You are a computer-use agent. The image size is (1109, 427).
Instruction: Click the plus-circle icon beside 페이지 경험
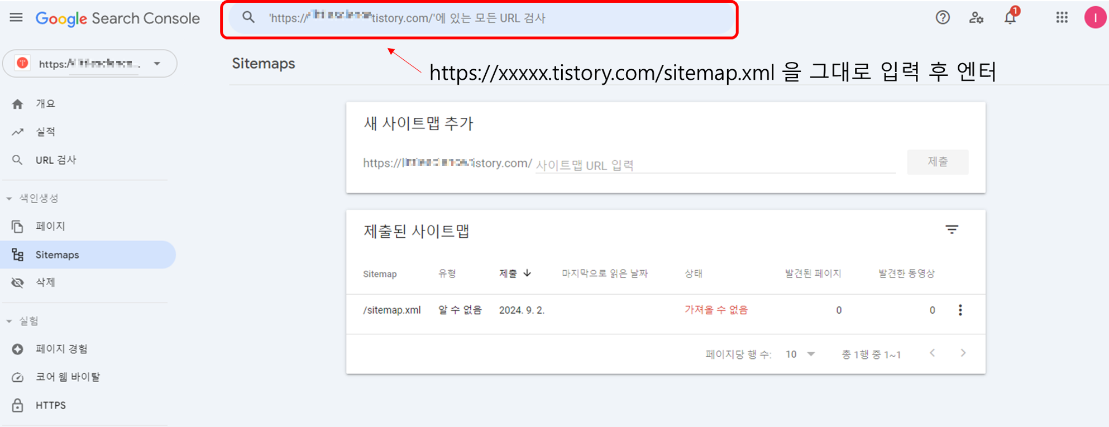click(18, 349)
